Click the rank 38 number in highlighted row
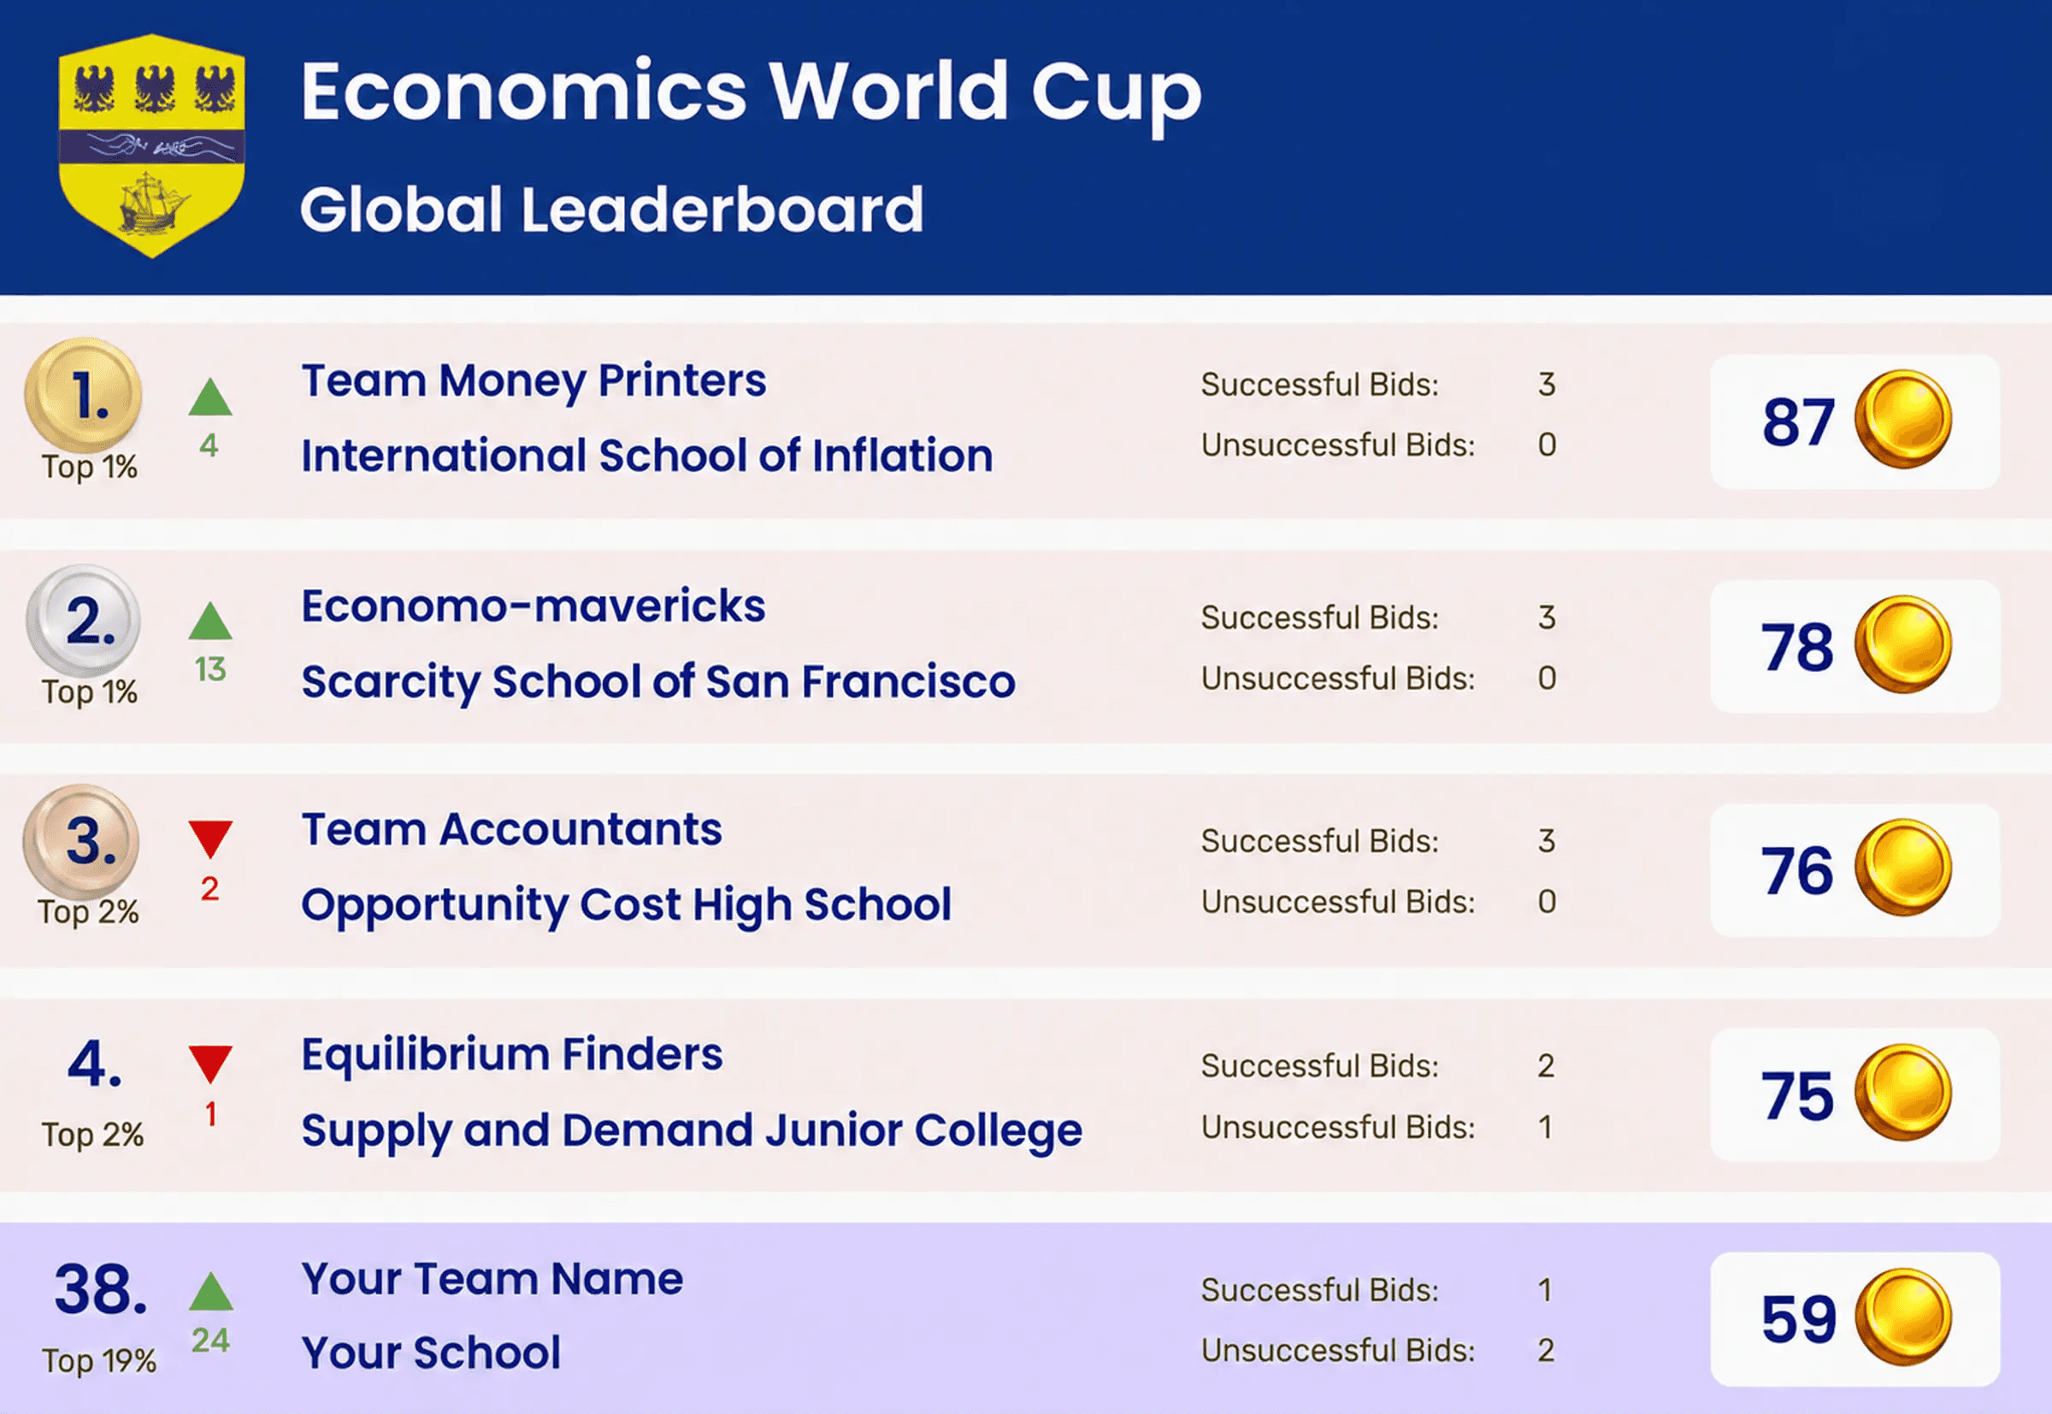This screenshot has width=2052, height=1414. pyautogui.click(x=101, y=1289)
